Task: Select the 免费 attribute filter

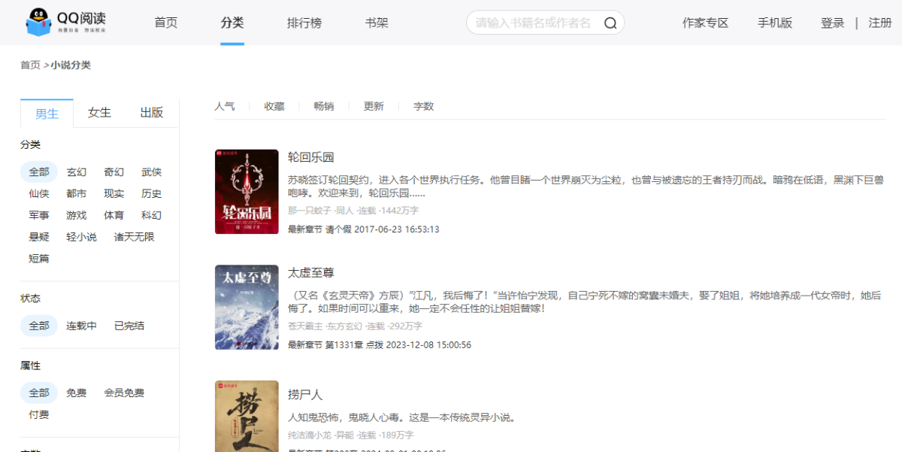Action: point(77,393)
